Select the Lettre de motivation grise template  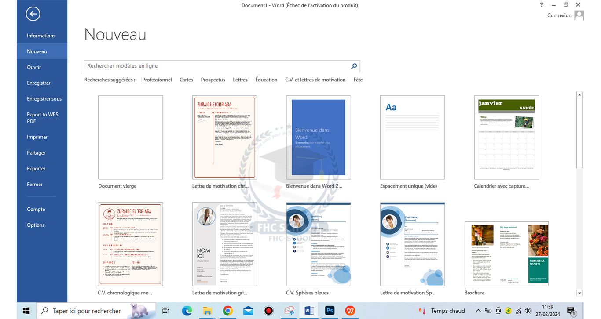[x=224, y=244]
